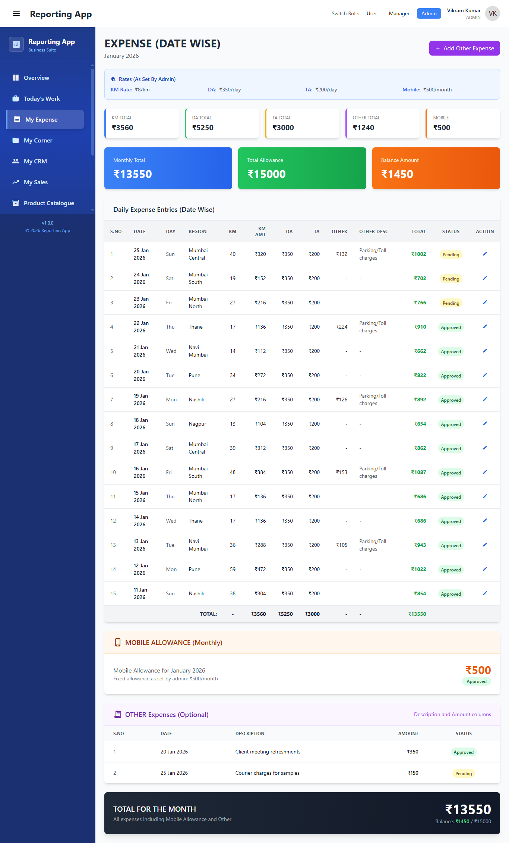This screenshot has height=843, width=509.
Task: Navigate to My Sales
Action: click(x=36, y=182)
